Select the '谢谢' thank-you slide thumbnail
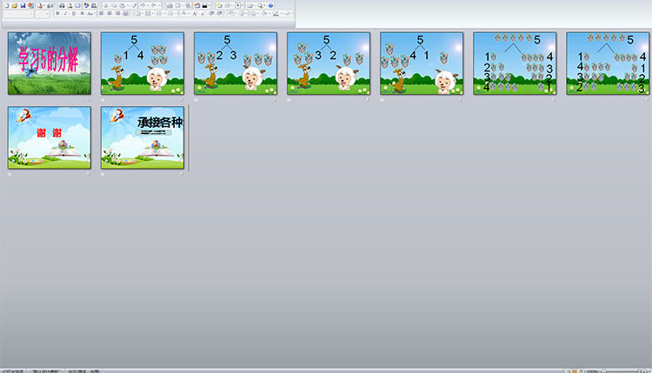Screen dimensions: 652x373 (49, 137)
